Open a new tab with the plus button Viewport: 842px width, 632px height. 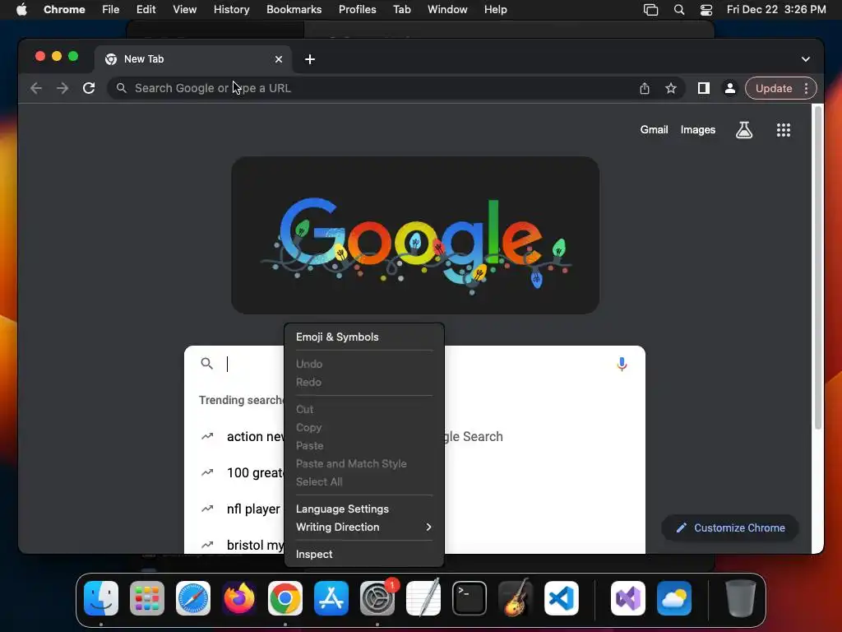[x=310, y=59]
